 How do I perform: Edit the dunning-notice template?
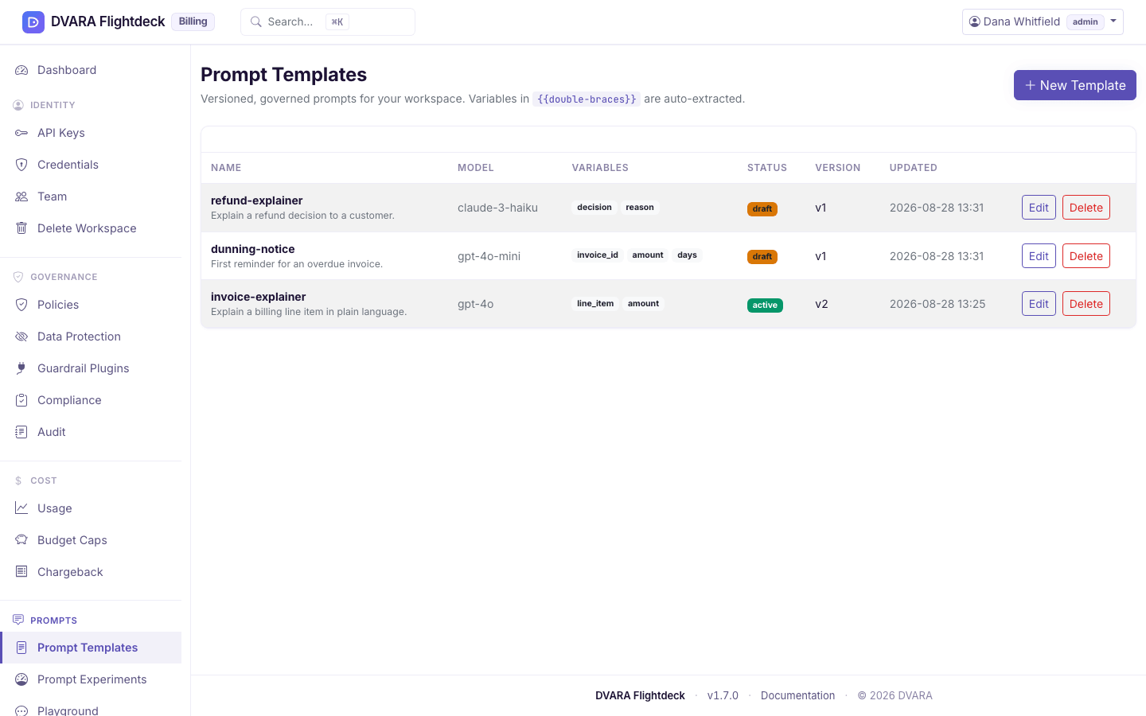coord(1039,256)
